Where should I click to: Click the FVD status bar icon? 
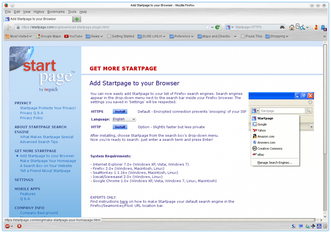pyautogui.click(x=319, y=226)
